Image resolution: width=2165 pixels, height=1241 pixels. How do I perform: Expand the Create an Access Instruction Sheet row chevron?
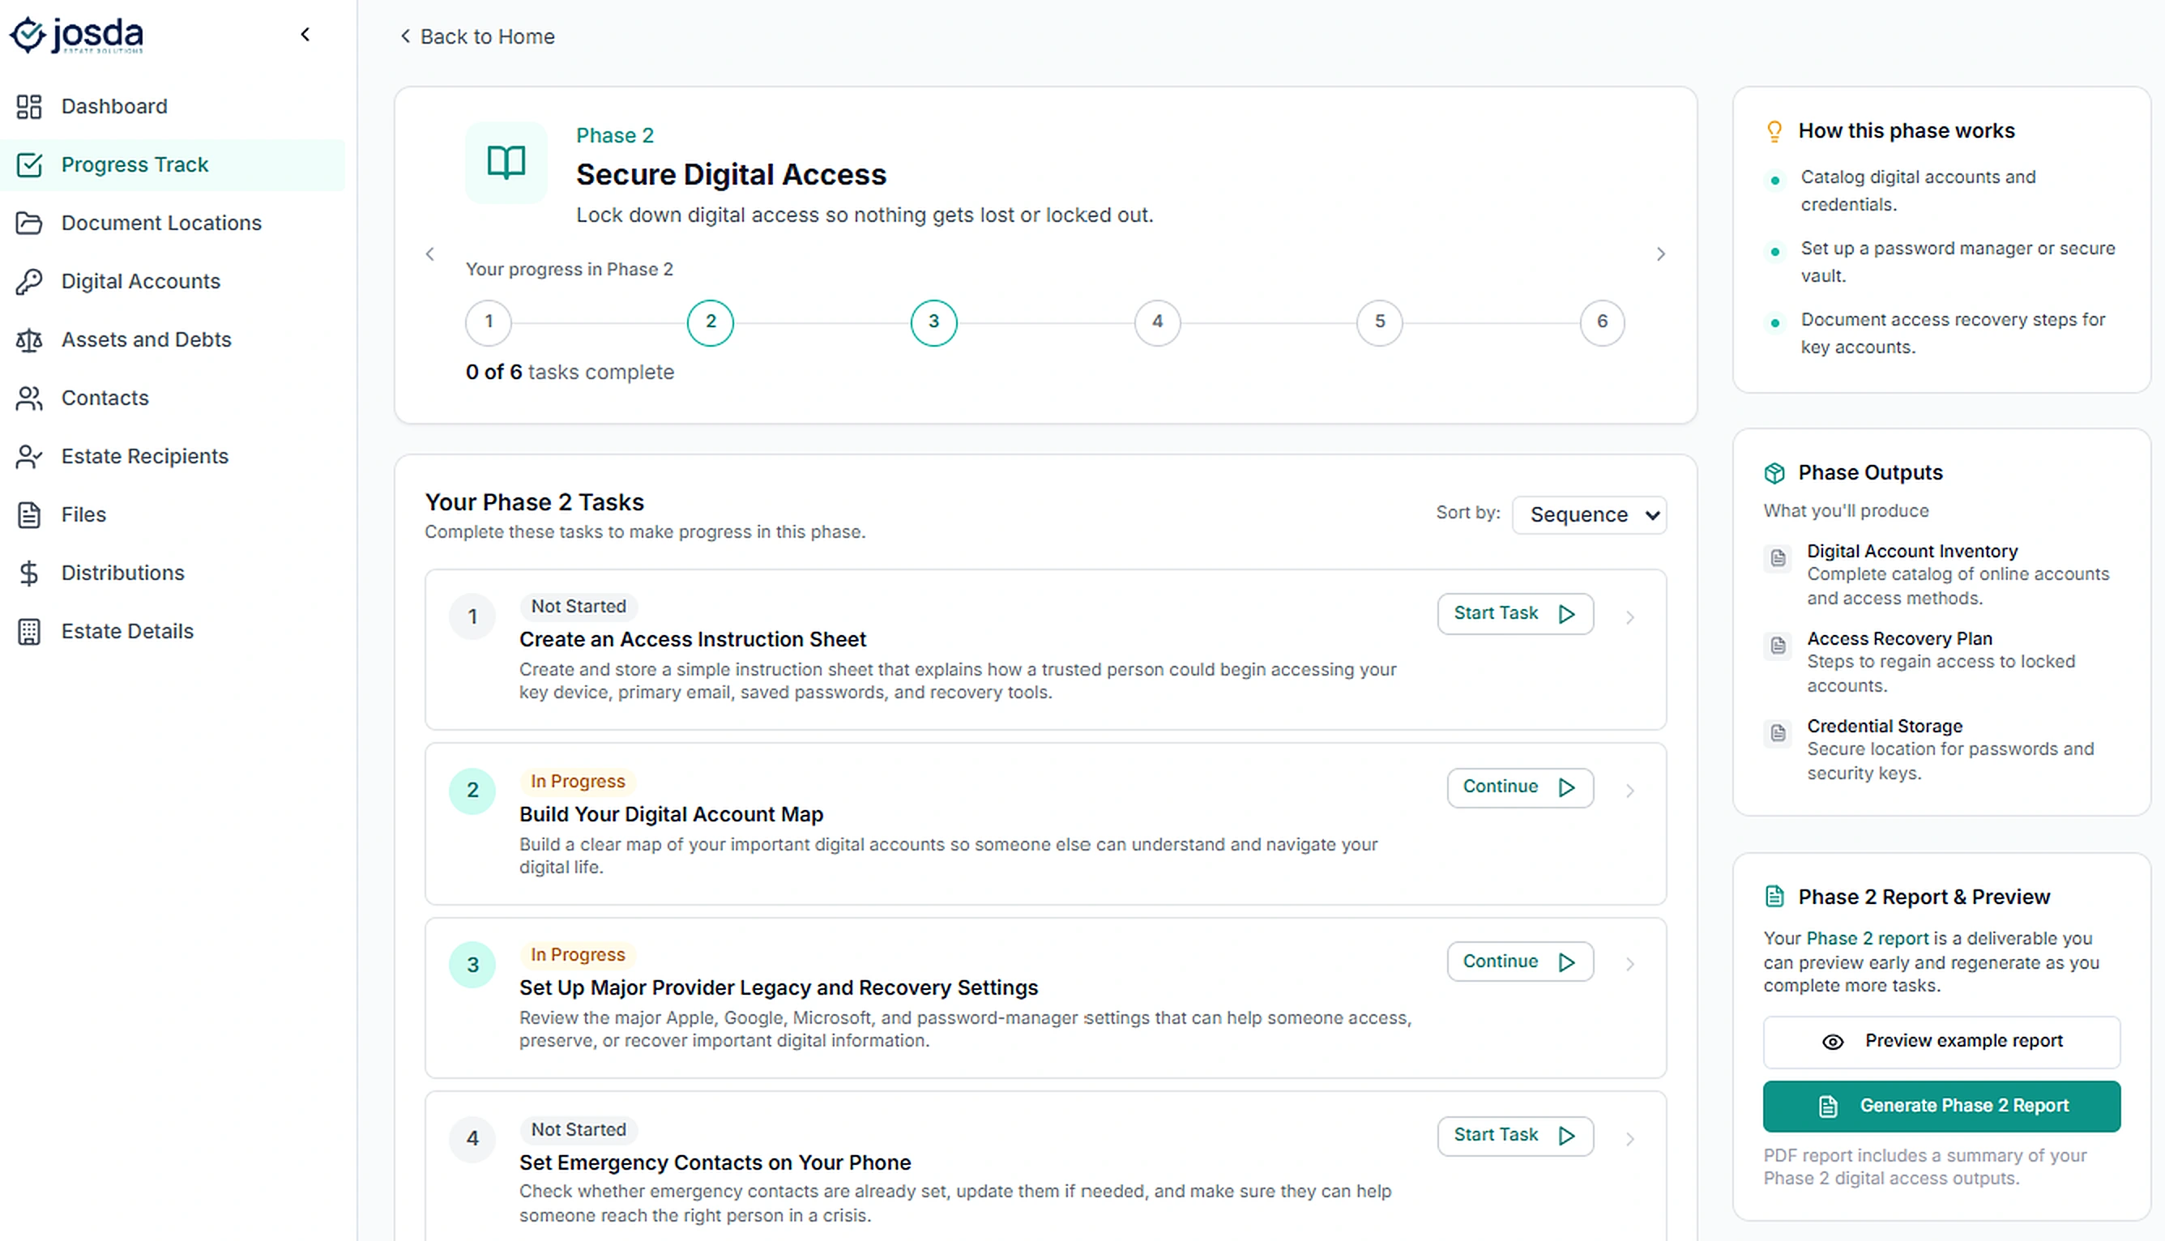point(1629,617)
